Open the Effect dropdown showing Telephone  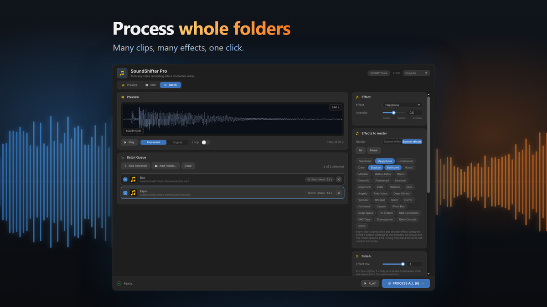coord(403,105)
